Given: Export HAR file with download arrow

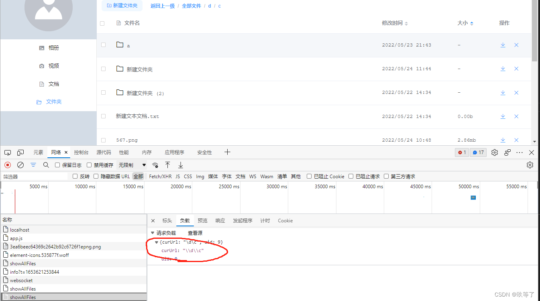Looking at the screenshot, I should (180, 165).
